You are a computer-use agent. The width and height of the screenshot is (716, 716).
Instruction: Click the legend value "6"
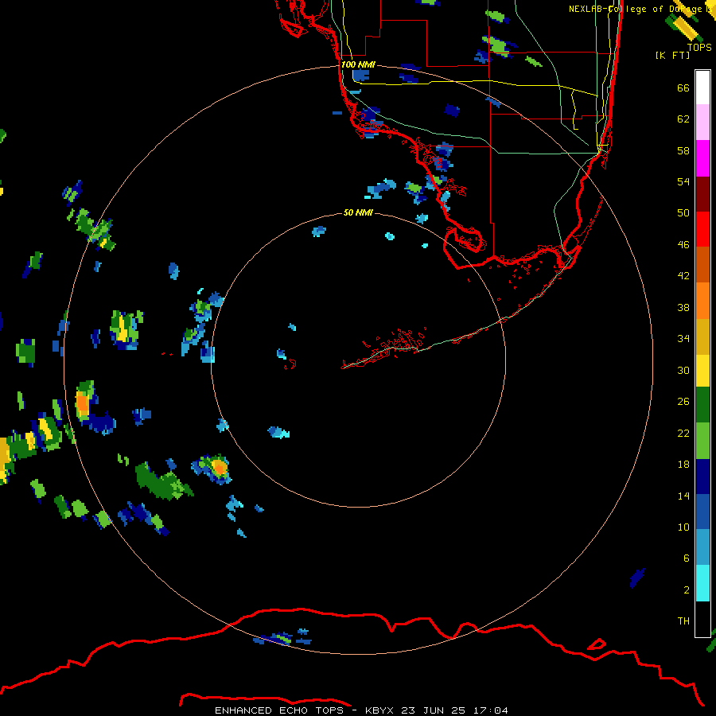[x=686, y=558]
